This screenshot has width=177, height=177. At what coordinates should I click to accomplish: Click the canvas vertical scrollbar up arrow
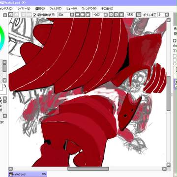tap(168, 20)
